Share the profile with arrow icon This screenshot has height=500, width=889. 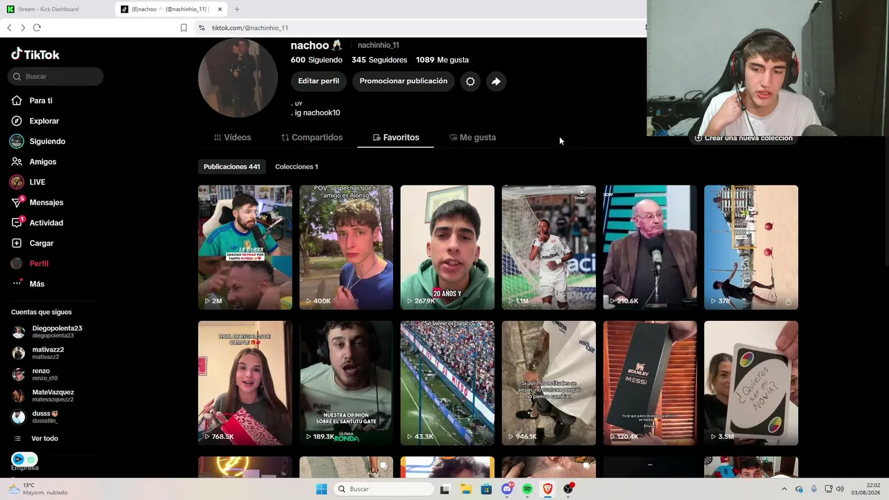(496, 81)
